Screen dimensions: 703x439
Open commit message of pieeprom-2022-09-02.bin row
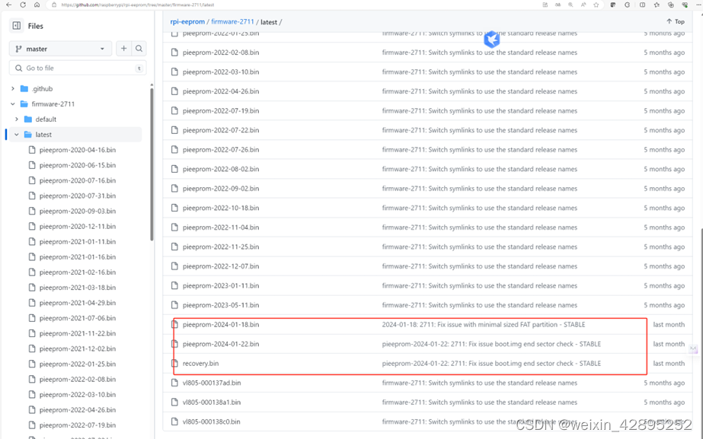479,189
